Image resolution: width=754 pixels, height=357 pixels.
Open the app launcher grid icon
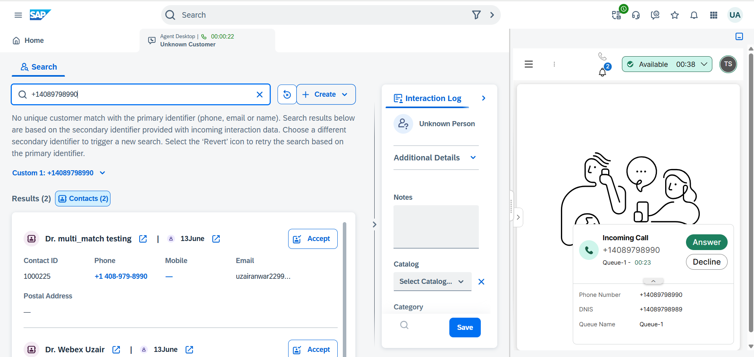tap(714, 15)
